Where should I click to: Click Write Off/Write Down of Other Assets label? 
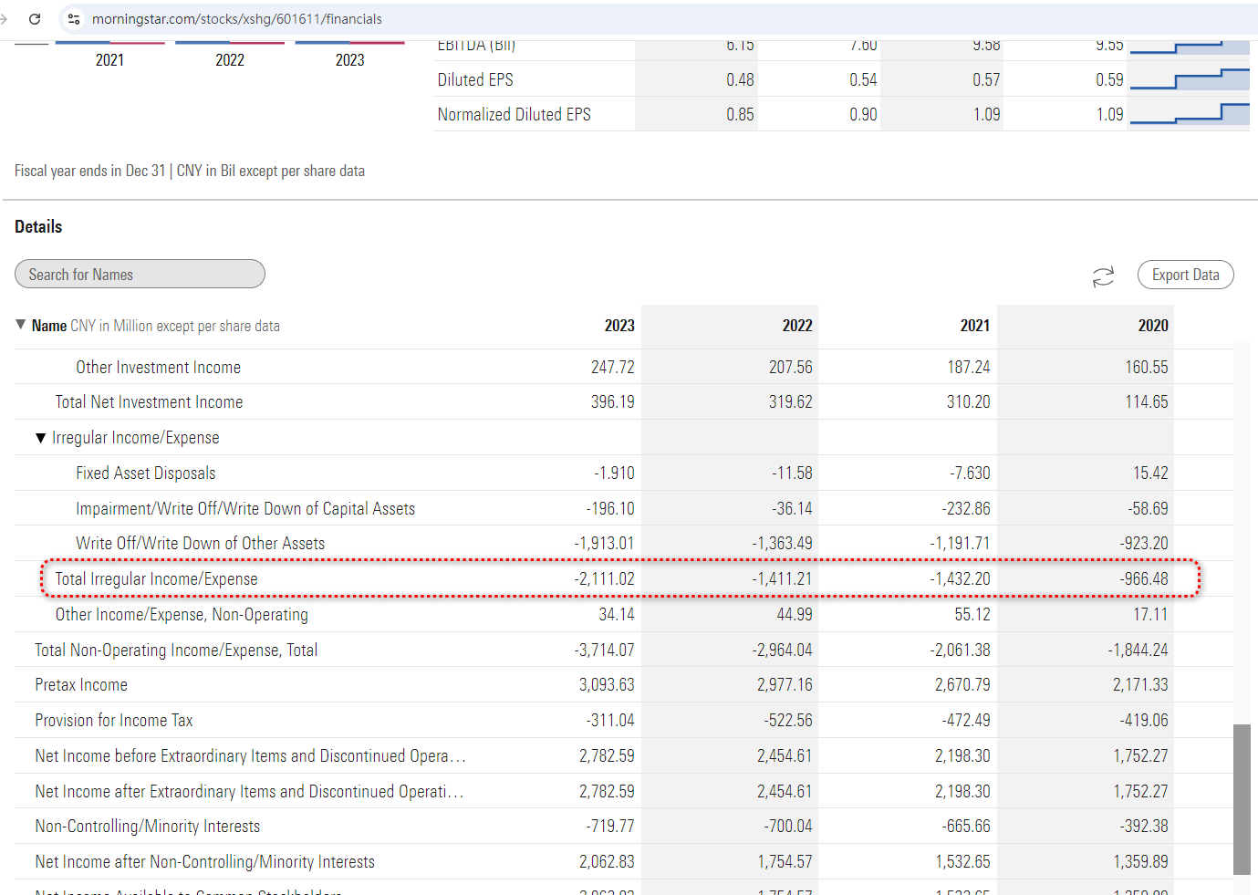(x=201, y=544)
